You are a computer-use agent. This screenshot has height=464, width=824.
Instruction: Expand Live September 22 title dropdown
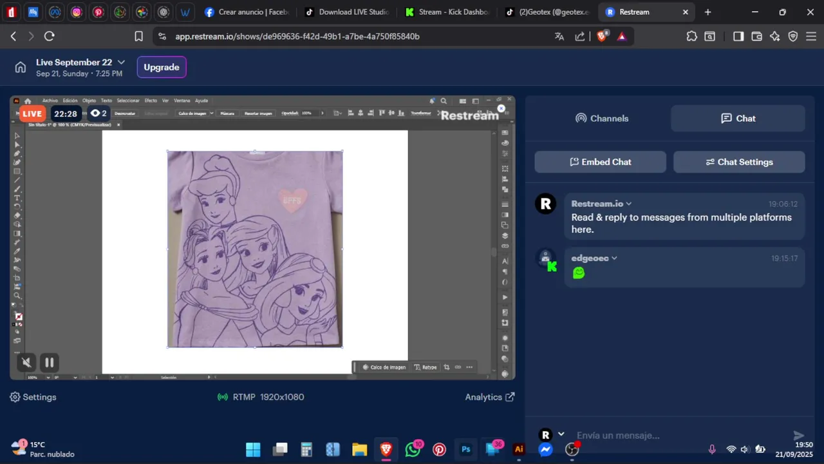tap(121, 62)
